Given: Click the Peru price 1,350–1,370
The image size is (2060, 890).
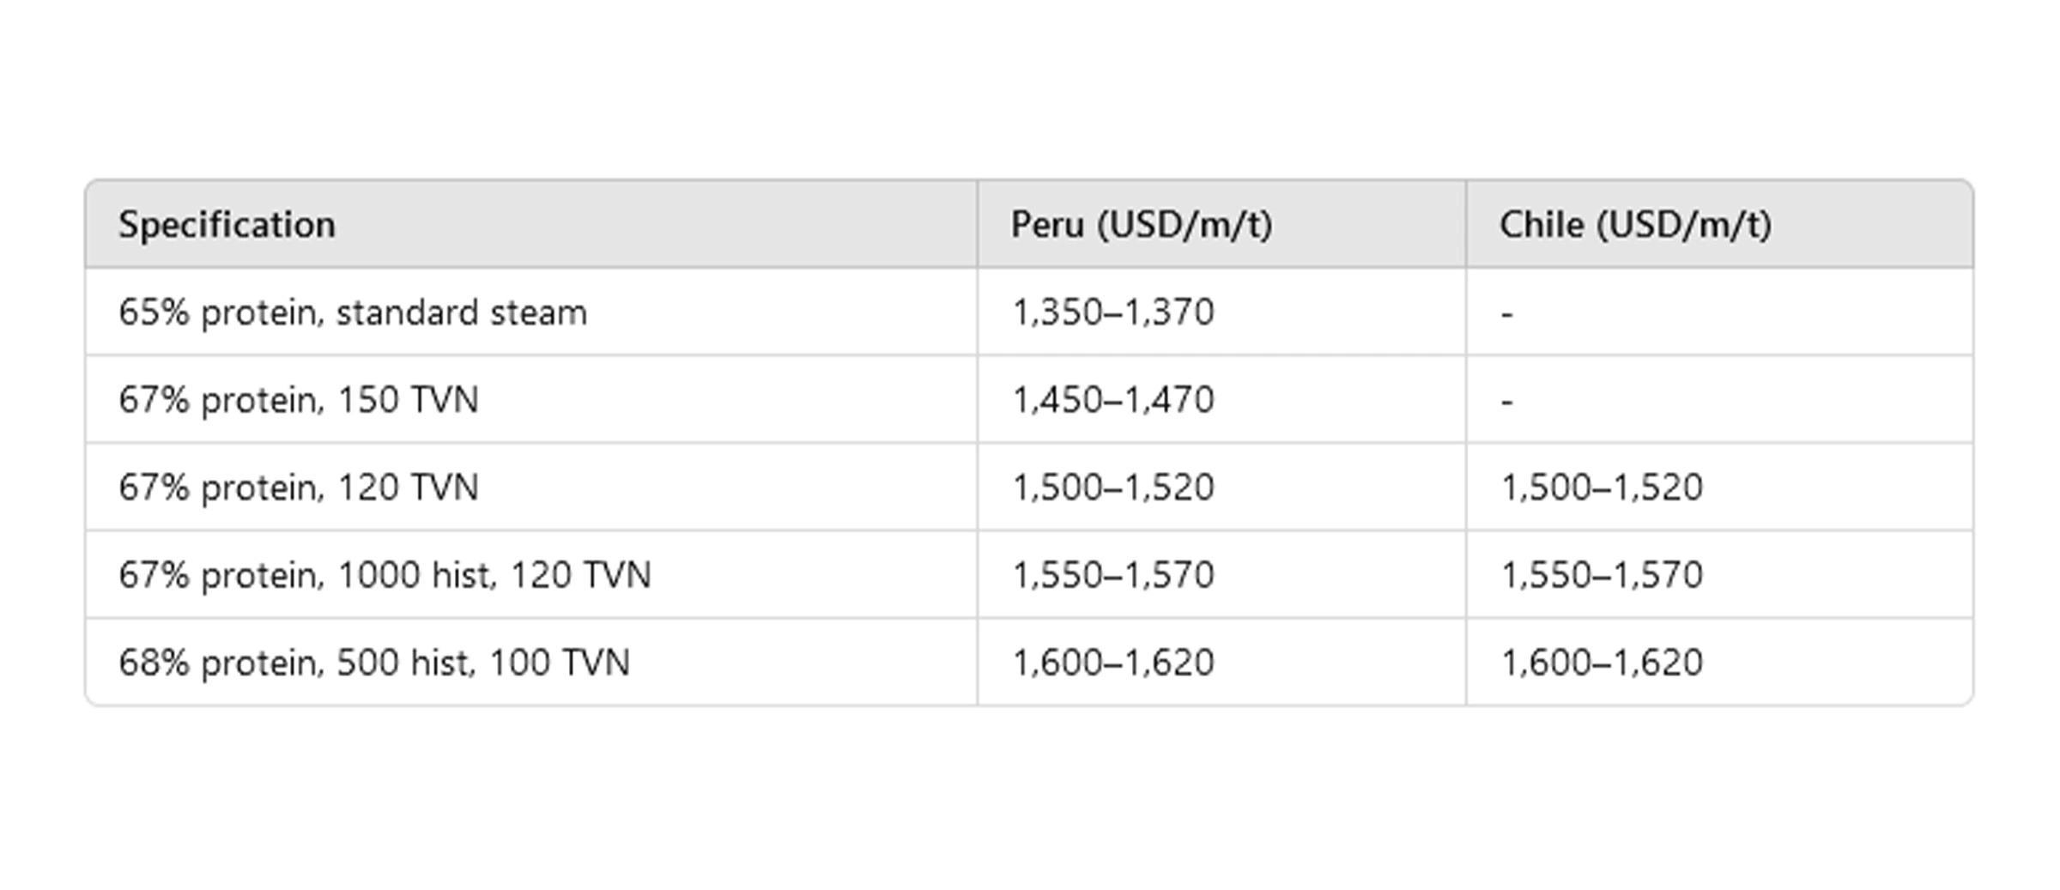Looking at the screenshot, I should pos(1113,312).
